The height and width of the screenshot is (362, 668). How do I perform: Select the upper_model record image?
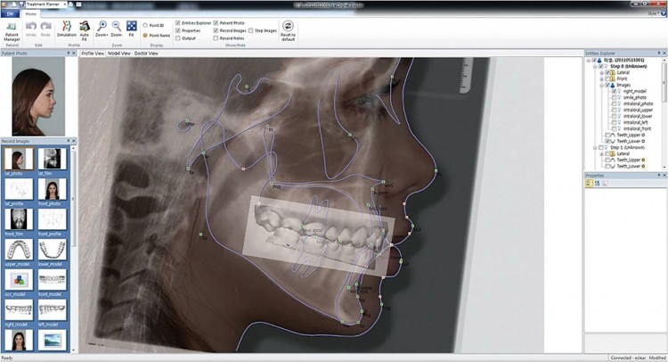click(19, 250)
